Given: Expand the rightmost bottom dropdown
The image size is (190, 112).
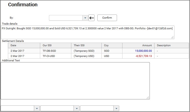Looking at the screenshot, I should pos(116,108).
